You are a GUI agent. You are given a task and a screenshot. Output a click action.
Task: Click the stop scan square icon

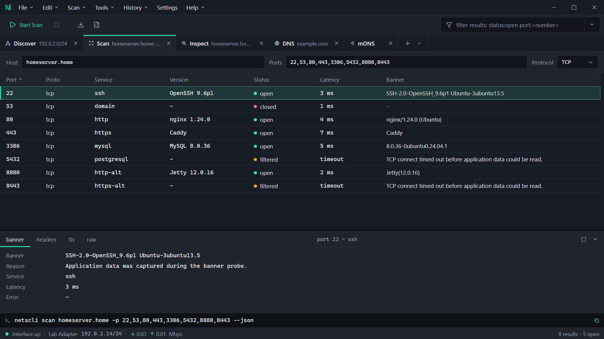[x=56, y=25]
